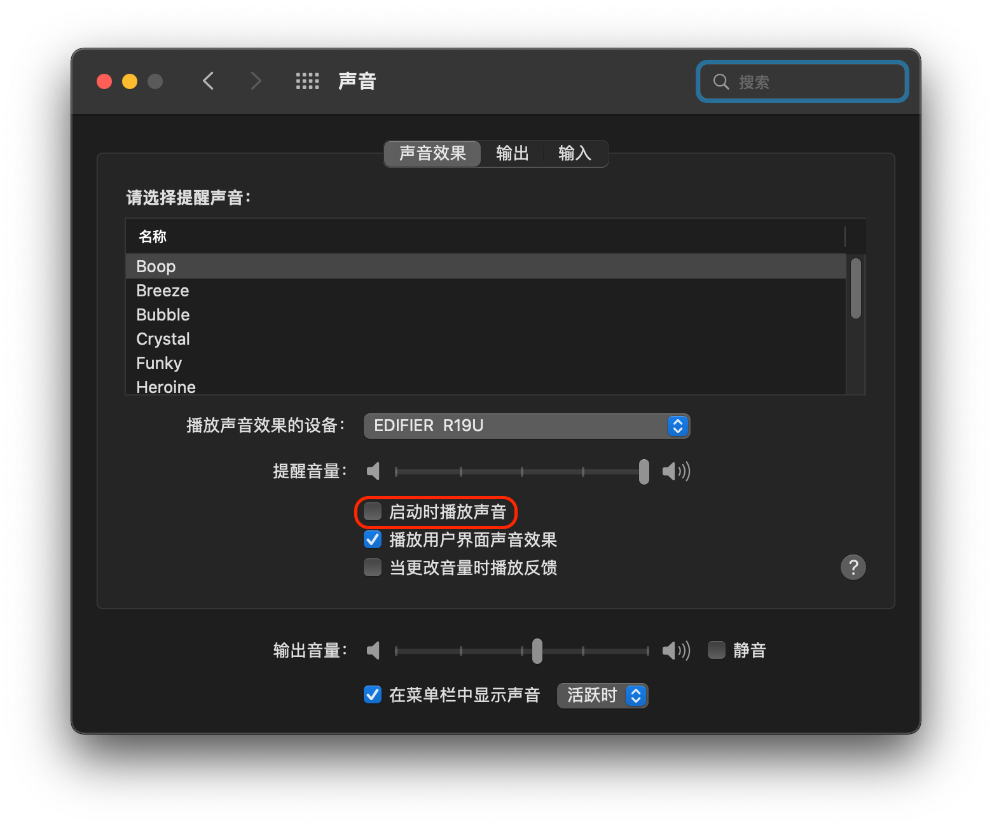Viewport: 992px width, 828px height.
Task: Open the 活跃时 popup menu
Action: pos(602,695)
